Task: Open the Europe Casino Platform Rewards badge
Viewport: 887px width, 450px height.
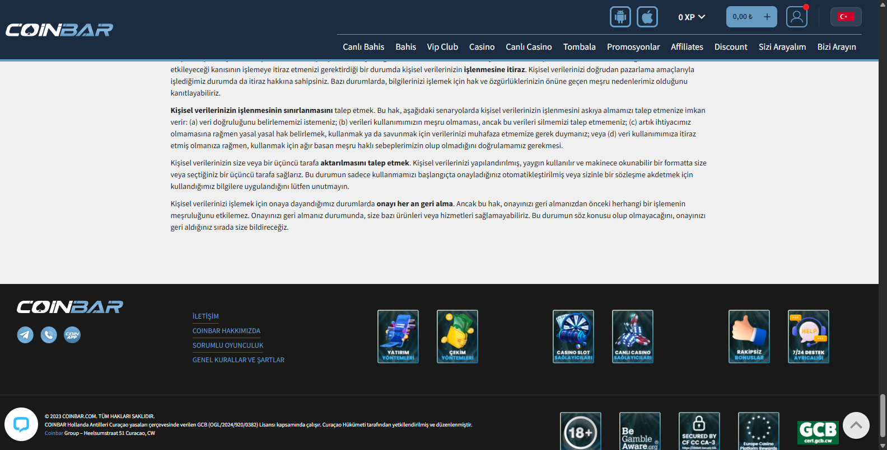Action: click(759, 432)
